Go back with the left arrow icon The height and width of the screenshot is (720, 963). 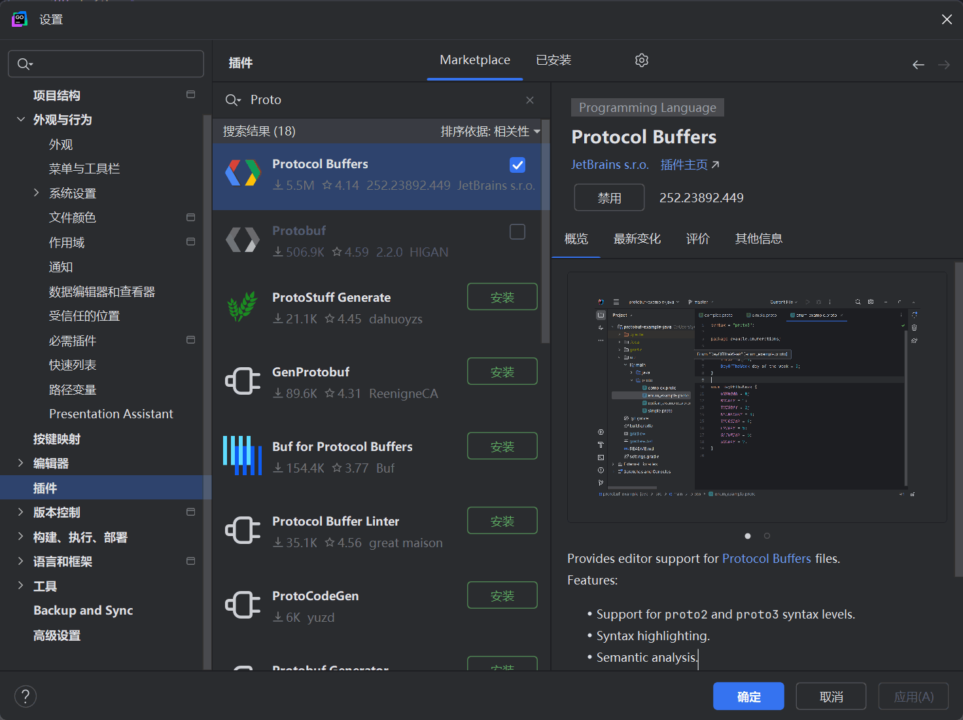pyautogui.click(x=919, y=65)
